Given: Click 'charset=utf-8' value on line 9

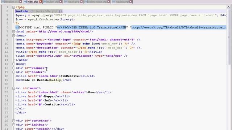Looking at the screenshot, I should [122, 40].
